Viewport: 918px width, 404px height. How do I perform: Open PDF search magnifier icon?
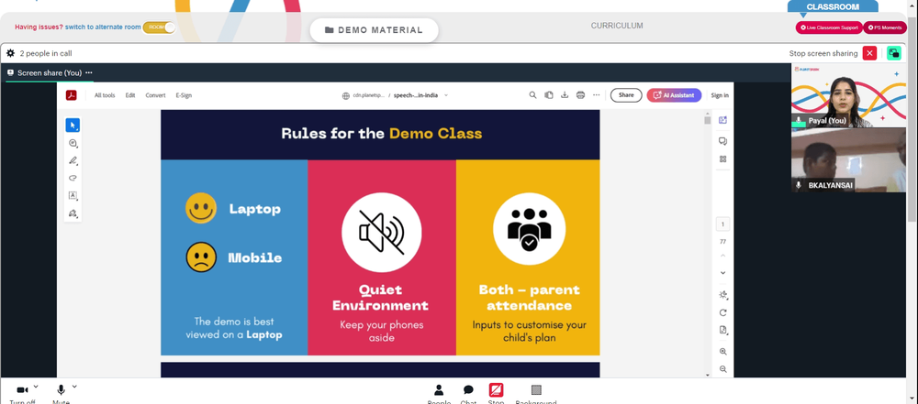pos(532,95)
